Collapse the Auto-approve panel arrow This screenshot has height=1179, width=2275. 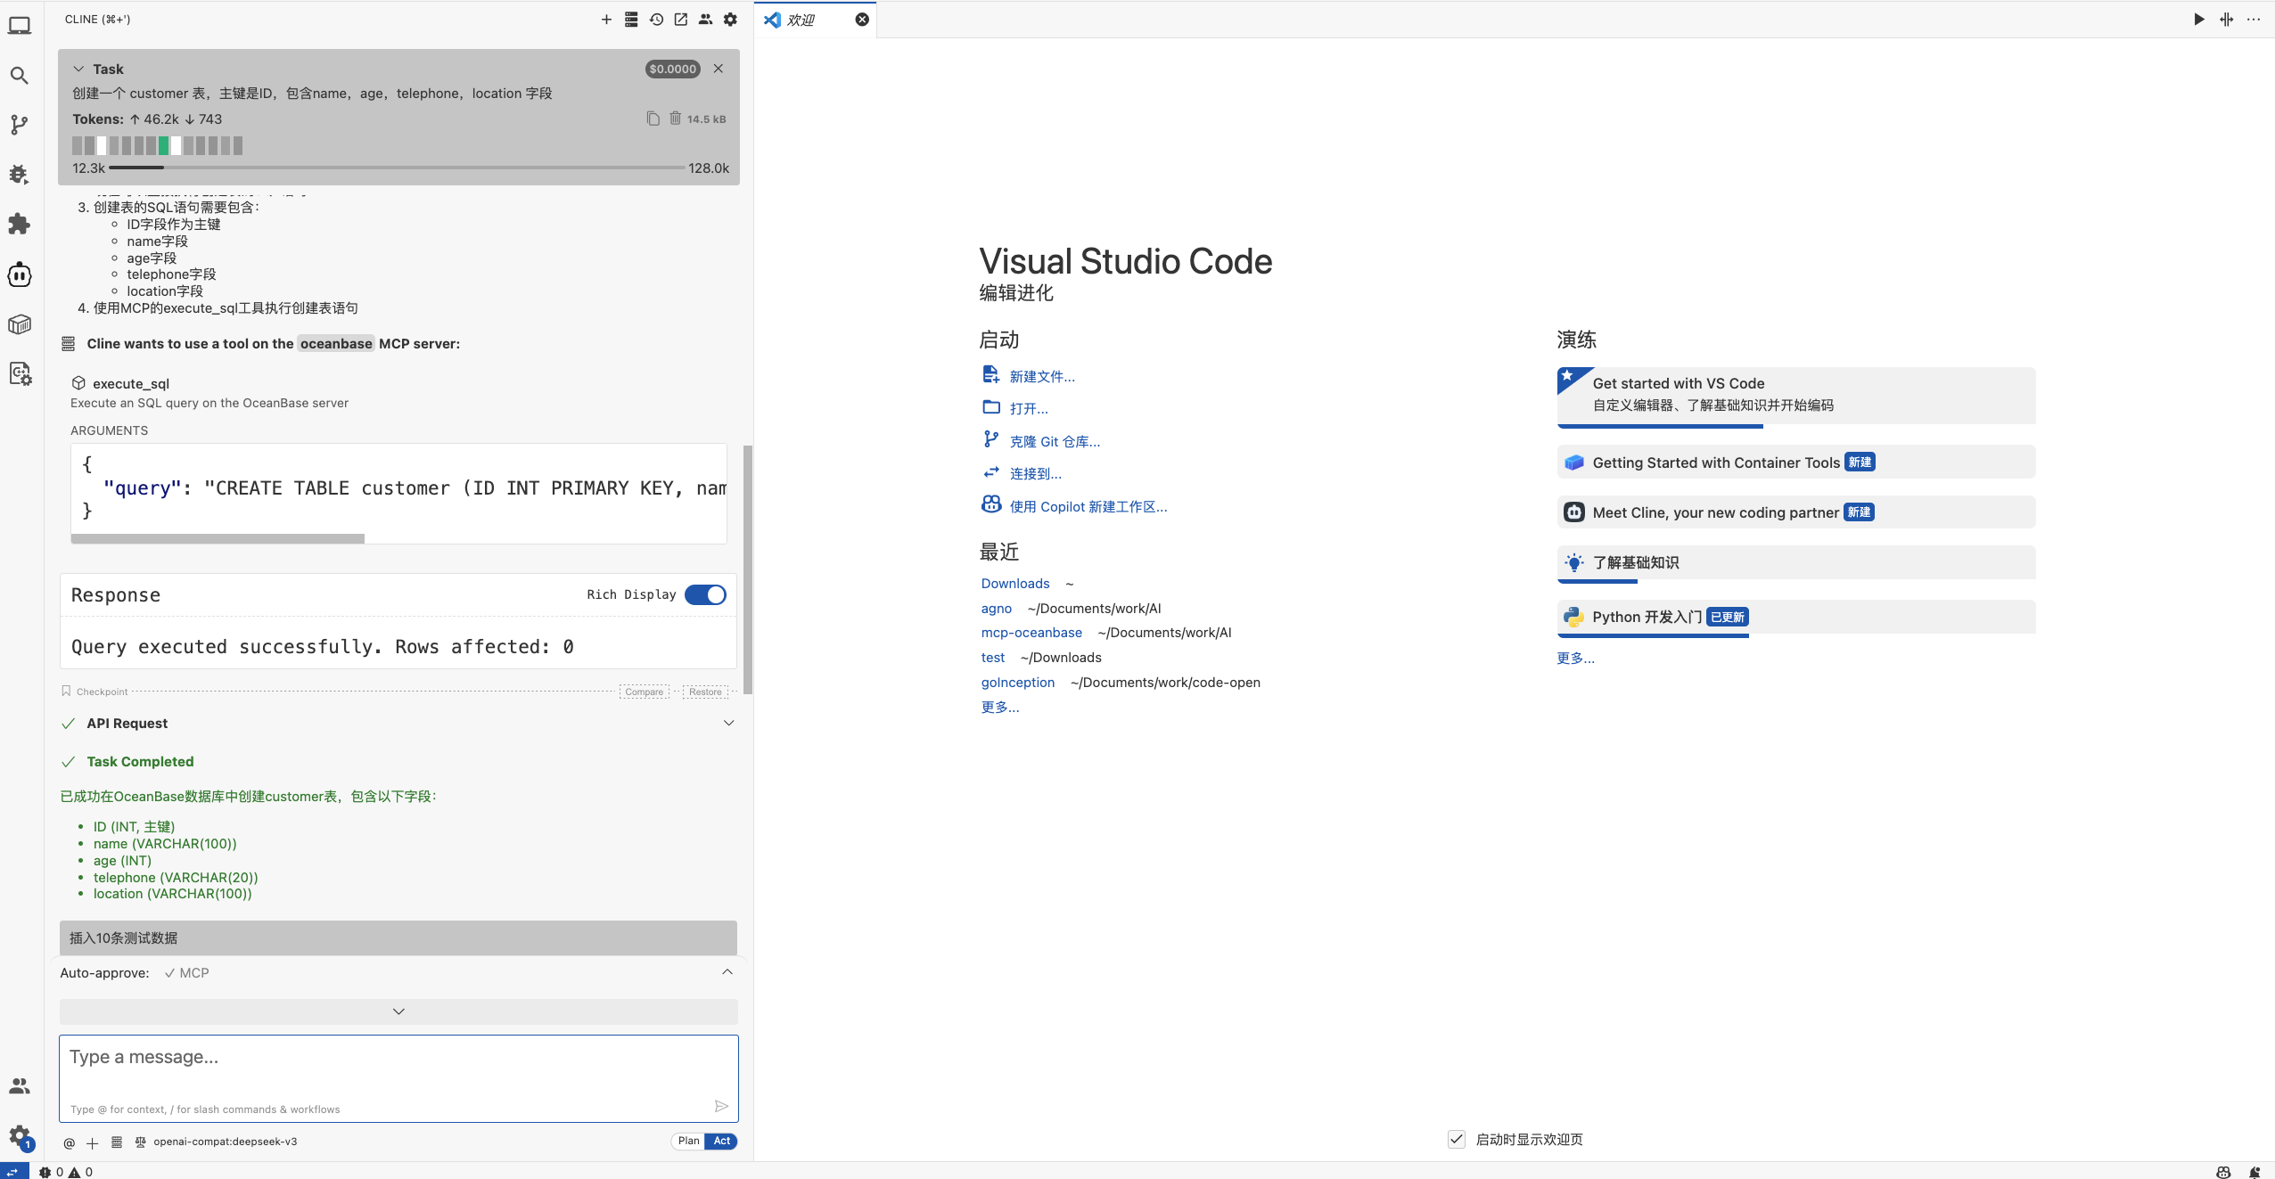727,972
